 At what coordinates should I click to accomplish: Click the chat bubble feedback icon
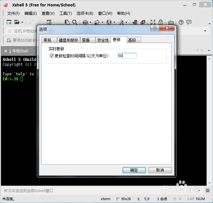click(189, 22)
